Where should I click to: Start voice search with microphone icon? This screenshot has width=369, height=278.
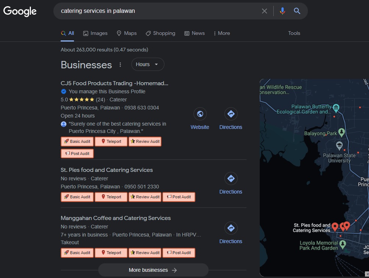(x=283, y=11)
